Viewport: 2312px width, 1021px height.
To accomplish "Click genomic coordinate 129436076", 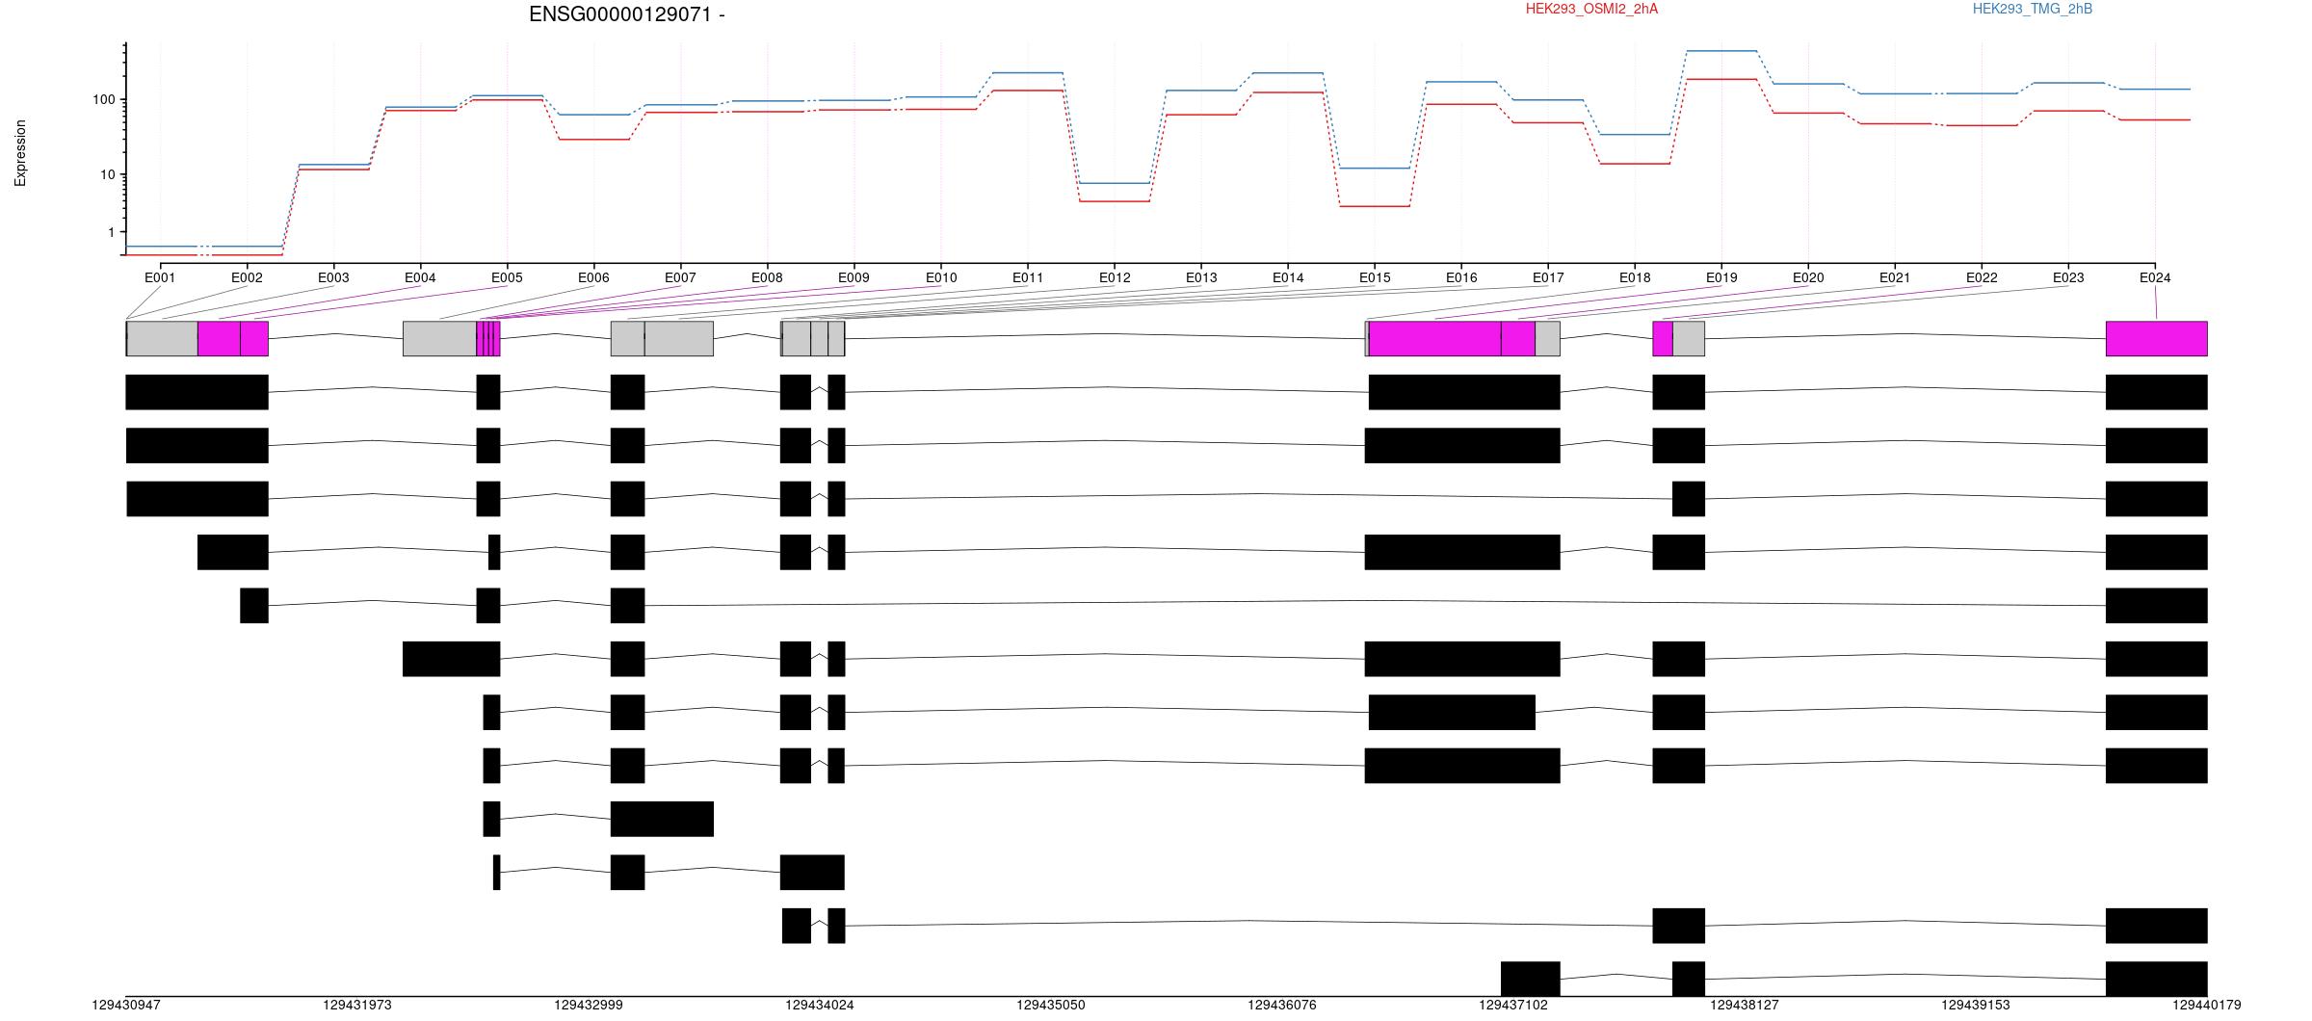I will (x=1282, y=1005).
